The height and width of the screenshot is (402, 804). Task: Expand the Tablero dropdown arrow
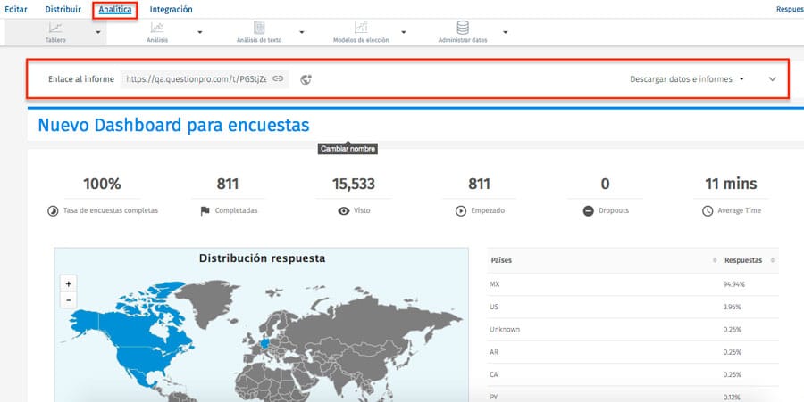tap(98, 32)
